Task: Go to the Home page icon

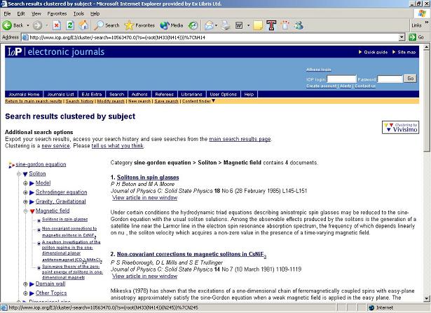Action: [x=83, y=25]
